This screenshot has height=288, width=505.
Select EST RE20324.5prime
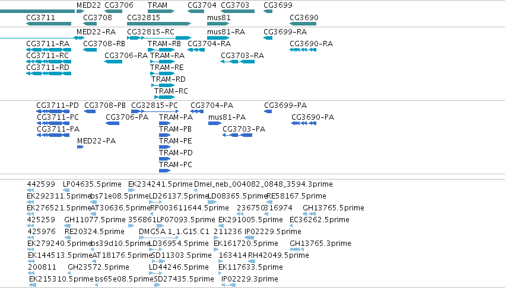tap(95, 232)
